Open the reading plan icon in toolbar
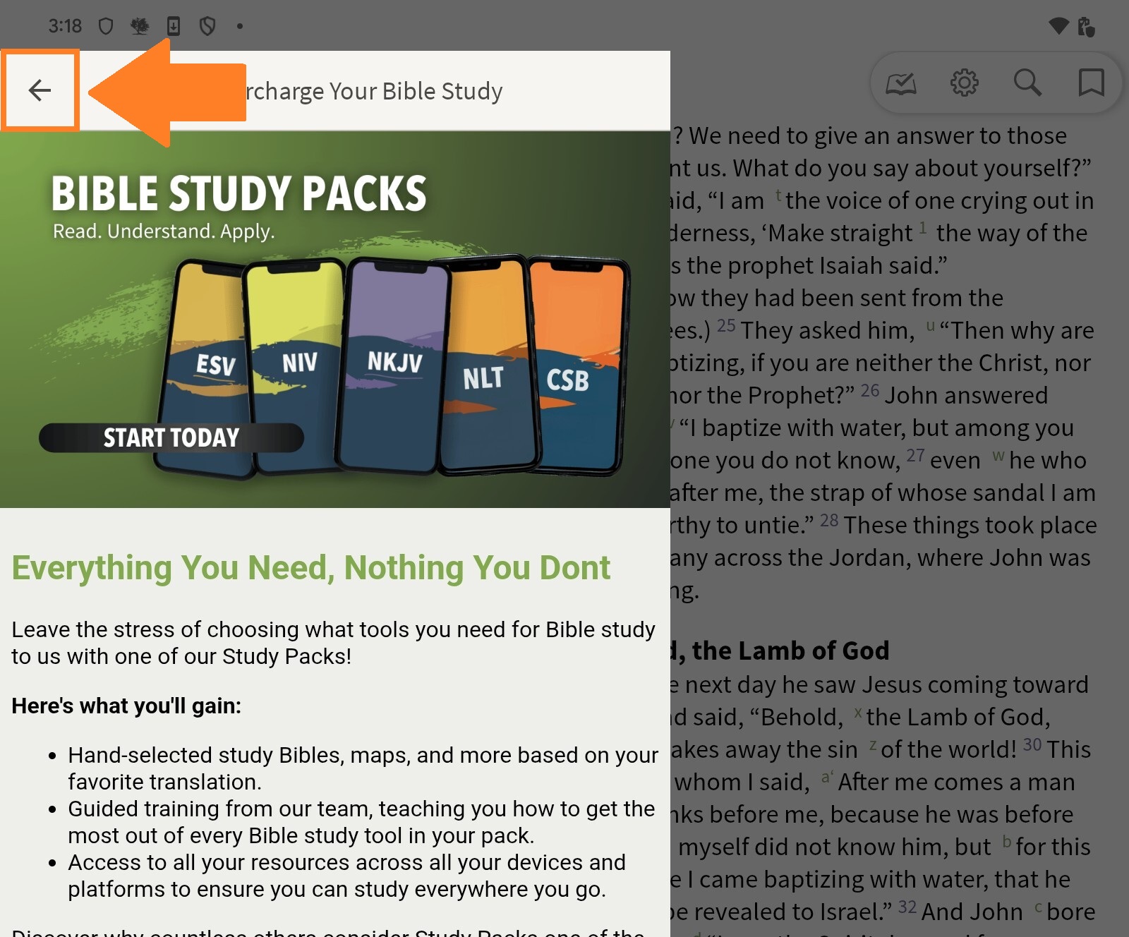 (x=901, y=83)
